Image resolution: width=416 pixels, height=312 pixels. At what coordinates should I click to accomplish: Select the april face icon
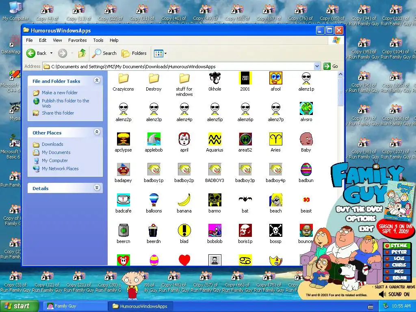point(184,139)
